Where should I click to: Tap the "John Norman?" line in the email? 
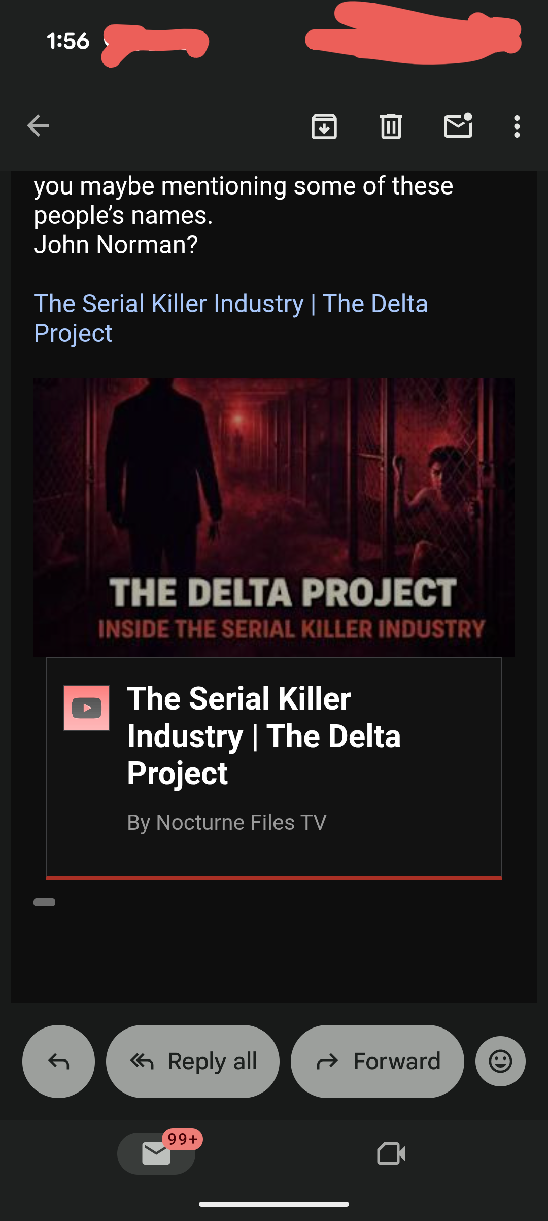116,245
